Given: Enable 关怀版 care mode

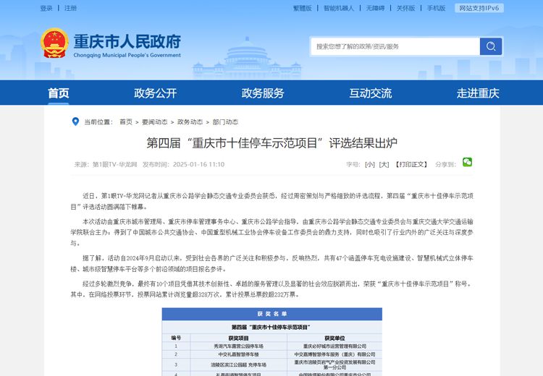Looking at the screenshot, I should click(405, 8).
